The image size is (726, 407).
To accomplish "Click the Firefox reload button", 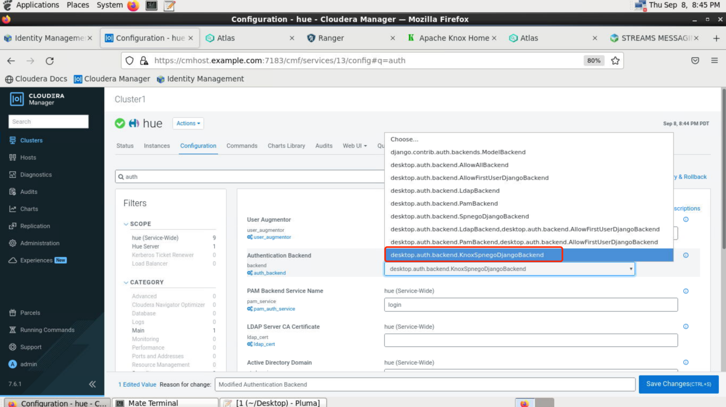I will click(x=50, y=61).
